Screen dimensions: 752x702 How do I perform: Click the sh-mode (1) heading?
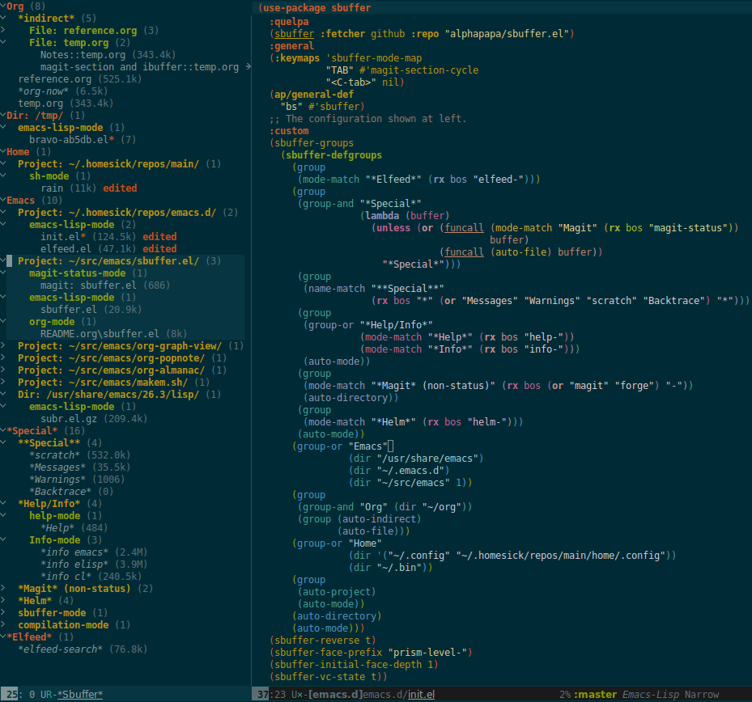60,175
